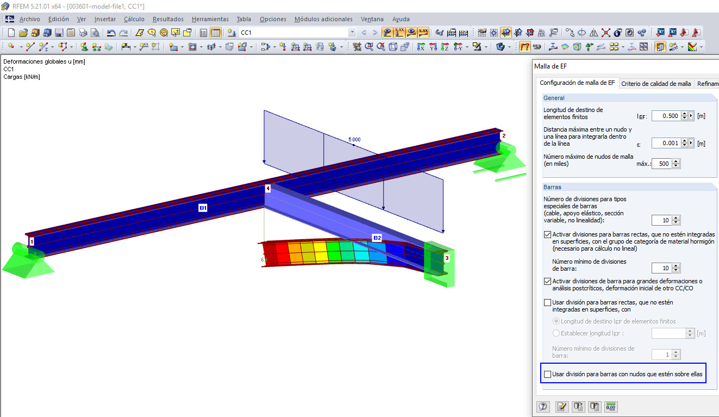
Task: Click member label B2 in the model
Action: tap(377, 238)
